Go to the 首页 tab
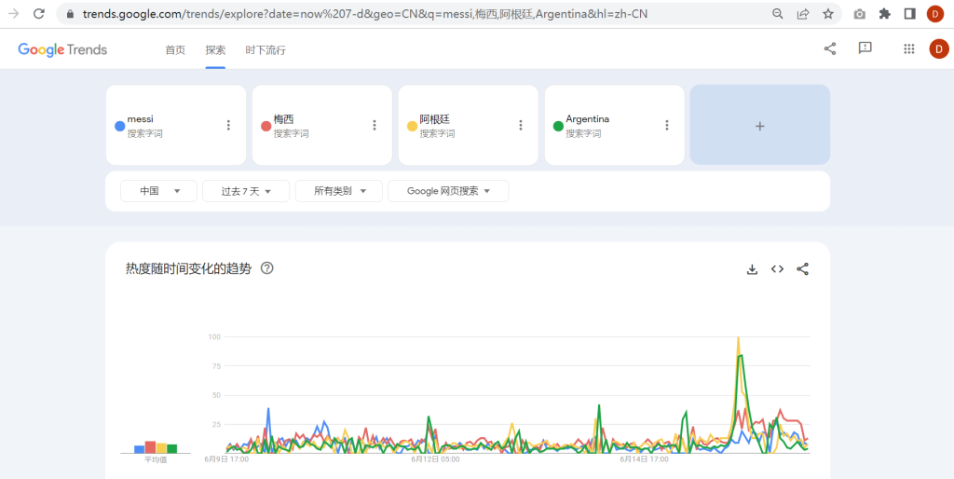This screenshot has width=954, height=479. click(175, 50)
